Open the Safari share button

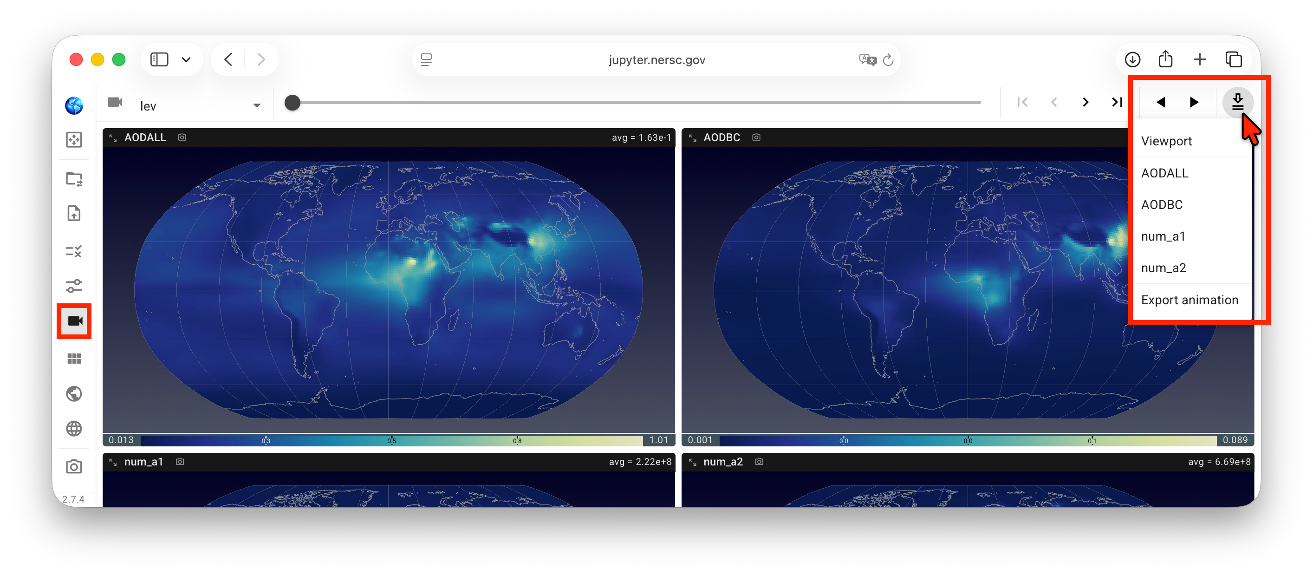1166,59
